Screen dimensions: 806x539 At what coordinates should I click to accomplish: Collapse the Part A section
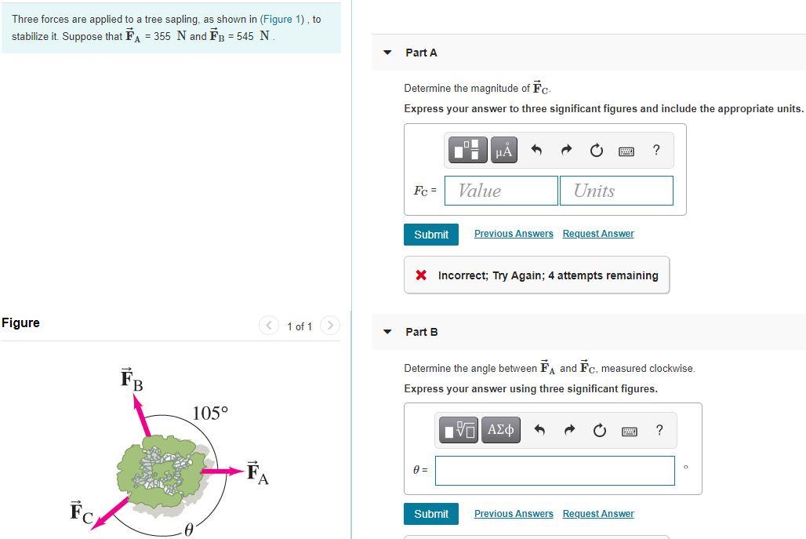(387, 52)
